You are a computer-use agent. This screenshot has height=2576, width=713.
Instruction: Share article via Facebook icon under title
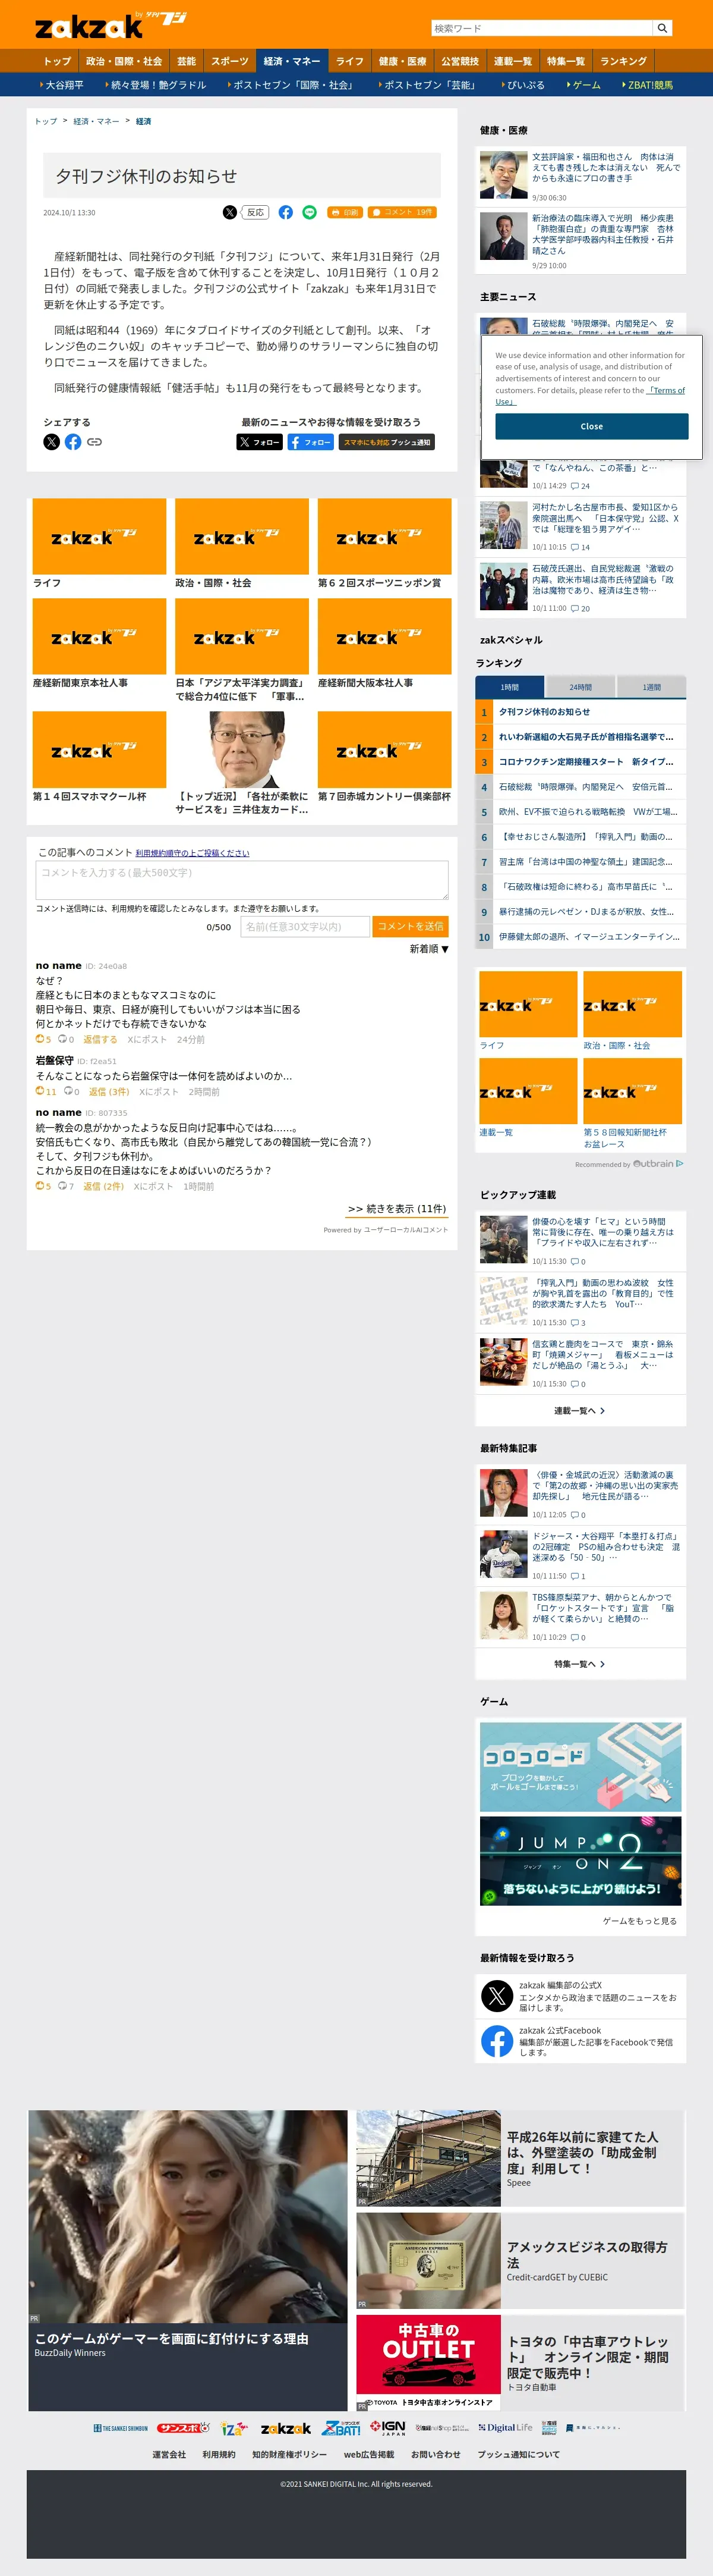pos(286,212)
